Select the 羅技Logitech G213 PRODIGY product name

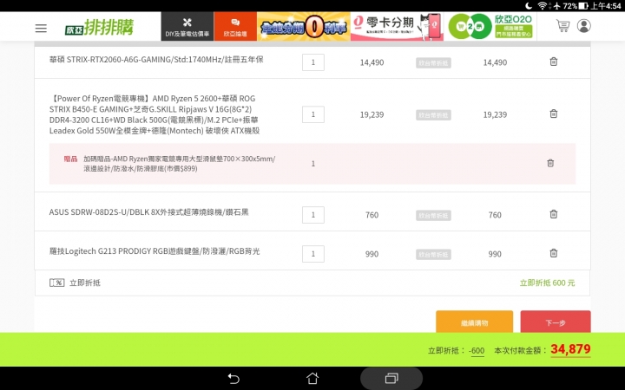[155, 251]
